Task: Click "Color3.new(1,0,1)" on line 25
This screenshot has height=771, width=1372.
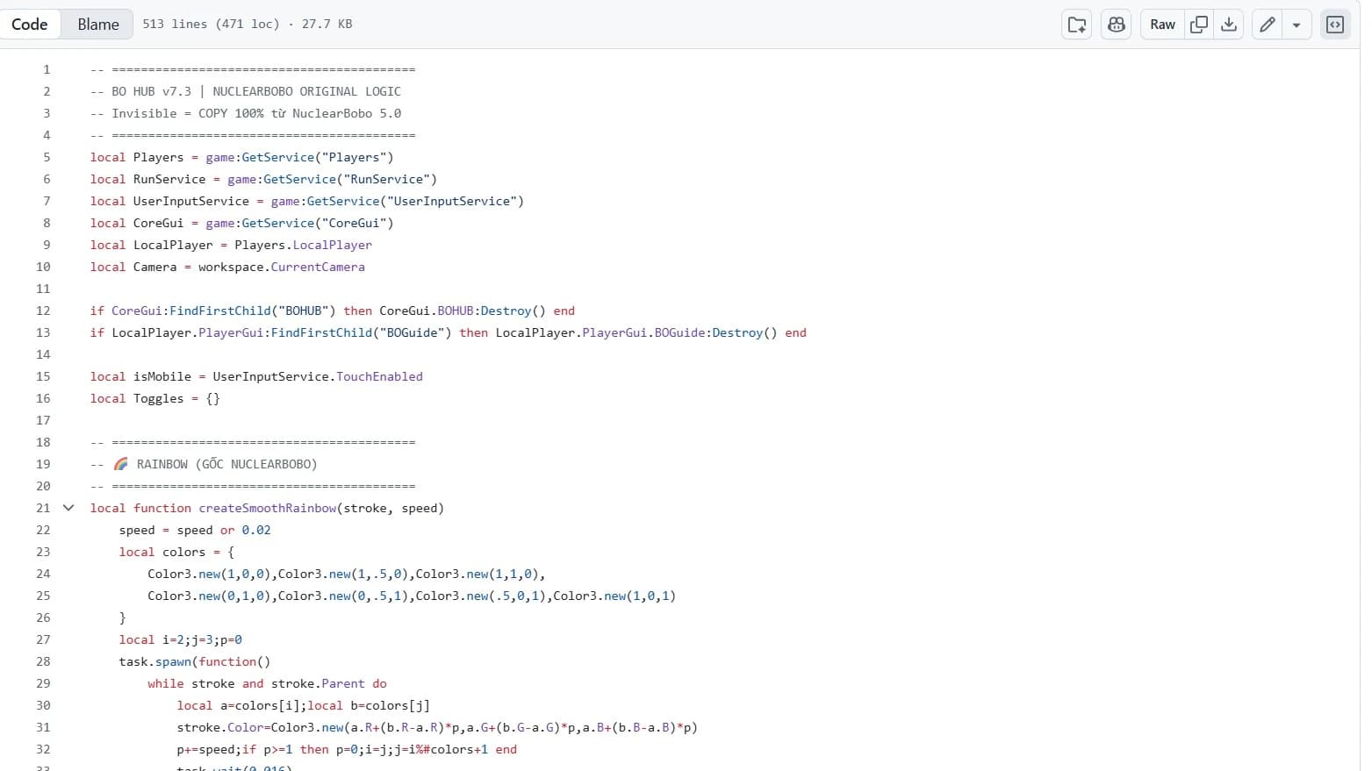Action: [614, 596]
